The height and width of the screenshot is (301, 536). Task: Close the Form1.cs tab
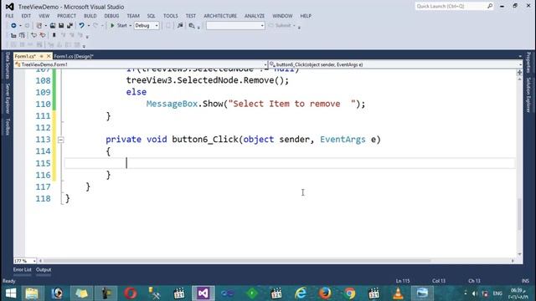point(49,56)
